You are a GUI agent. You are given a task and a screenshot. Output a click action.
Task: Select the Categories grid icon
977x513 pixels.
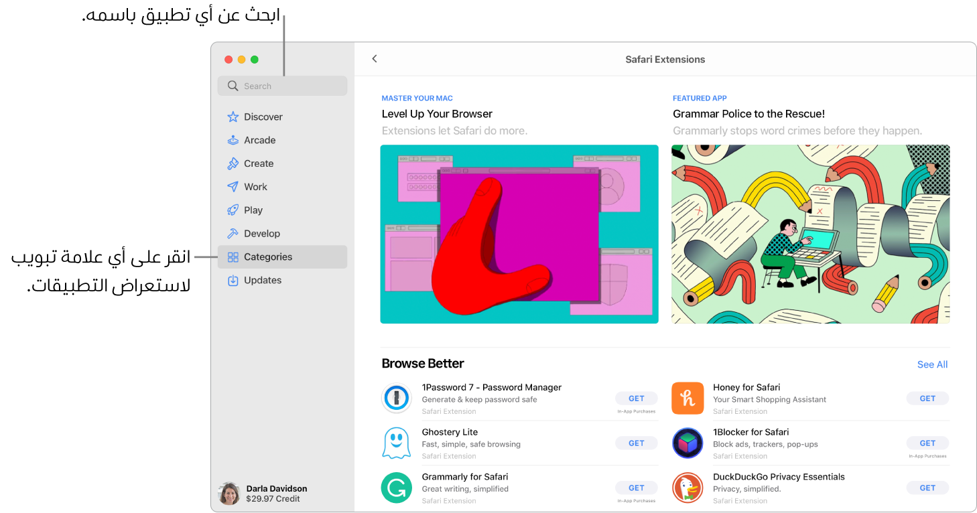tap(233, 256)
